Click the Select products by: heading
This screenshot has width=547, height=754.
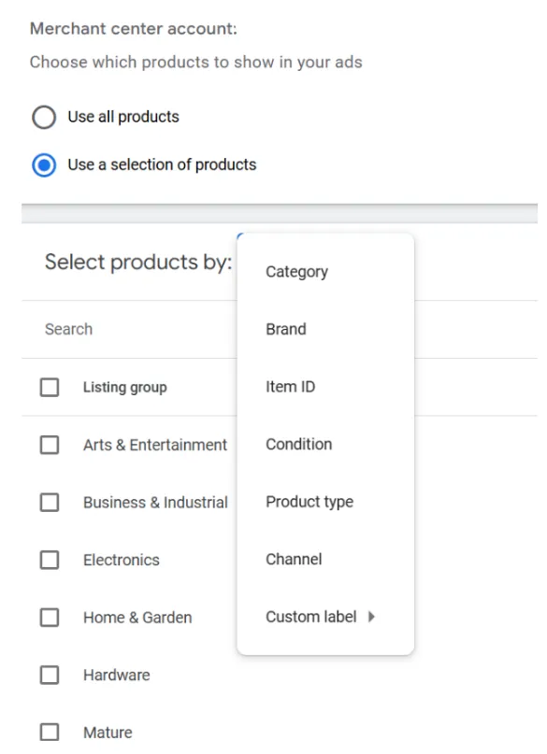(x=138, y=262)
